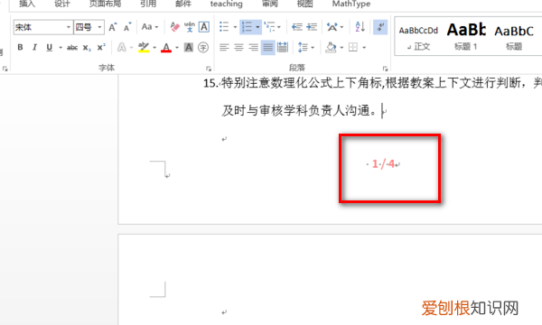Expand numbering library dropdown arrow

257,27
